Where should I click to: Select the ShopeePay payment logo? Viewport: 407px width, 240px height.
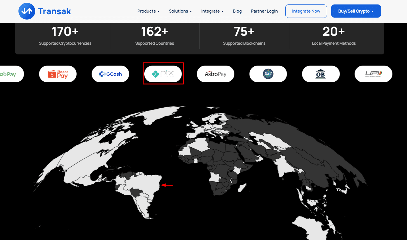point(58,74)
